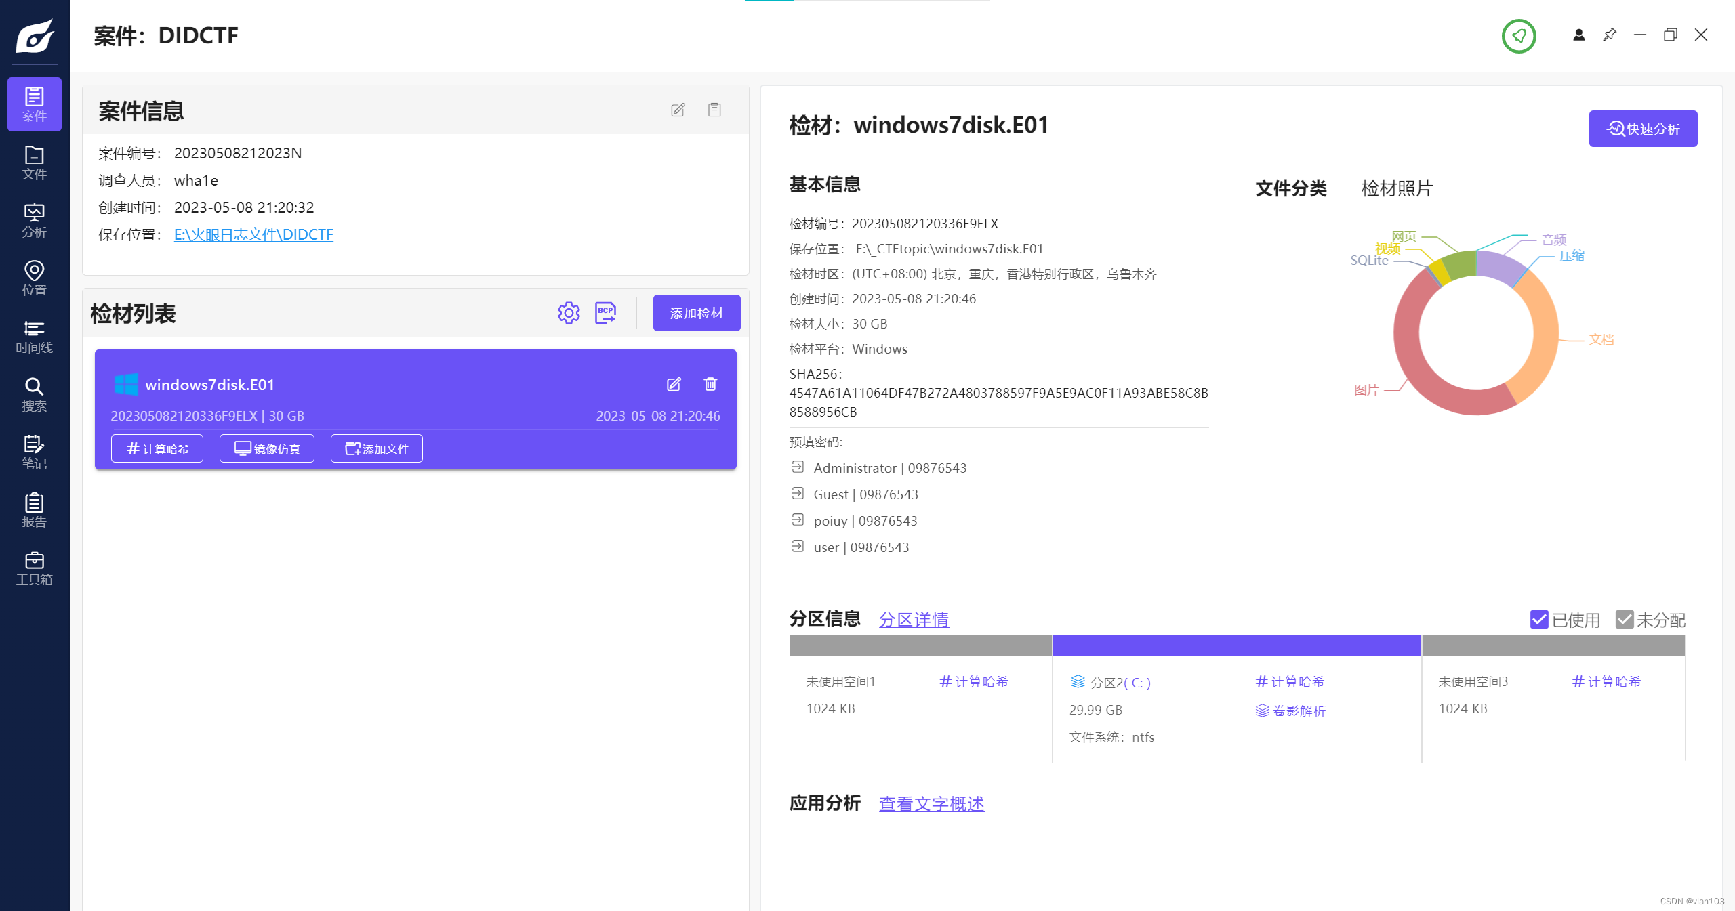Image resolution: width=1735 pixels, height=911 pixels.
Task: Click the 压缩 chart label
Action: pyautogui.click(x=1572, y=255)
